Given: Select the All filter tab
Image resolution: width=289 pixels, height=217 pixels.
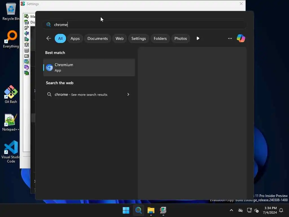Looking at the screenshot, I should point(60,38).
